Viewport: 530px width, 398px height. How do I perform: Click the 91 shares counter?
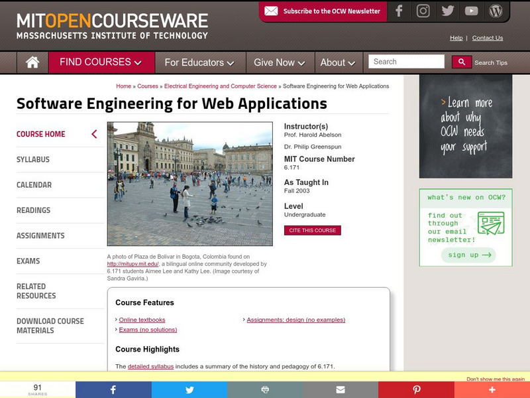38,389
